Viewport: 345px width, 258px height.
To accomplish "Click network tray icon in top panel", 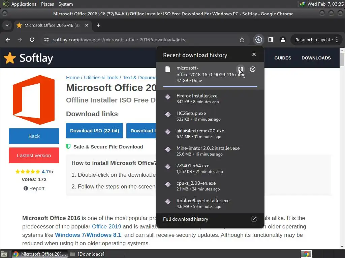I will point(303,4).
